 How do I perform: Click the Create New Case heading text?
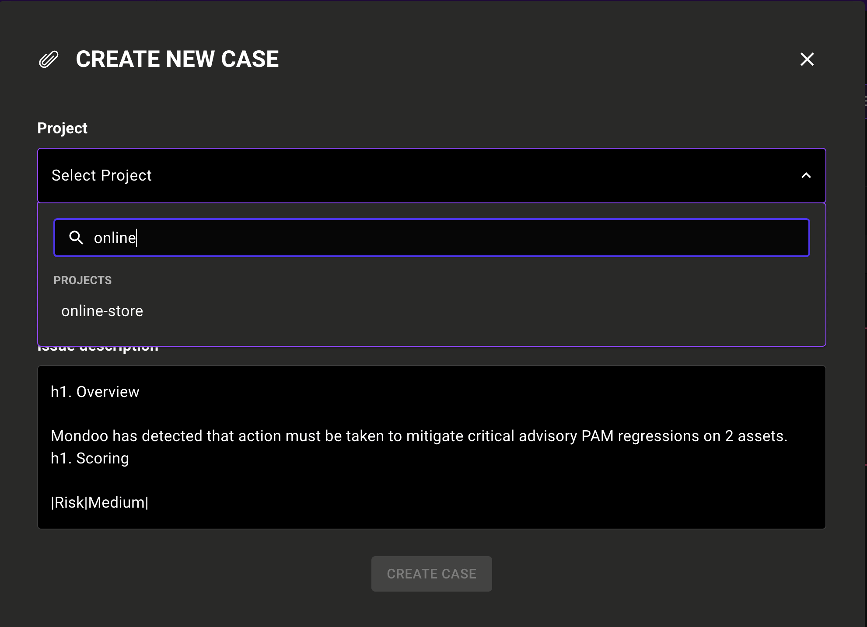coord(177,59)
